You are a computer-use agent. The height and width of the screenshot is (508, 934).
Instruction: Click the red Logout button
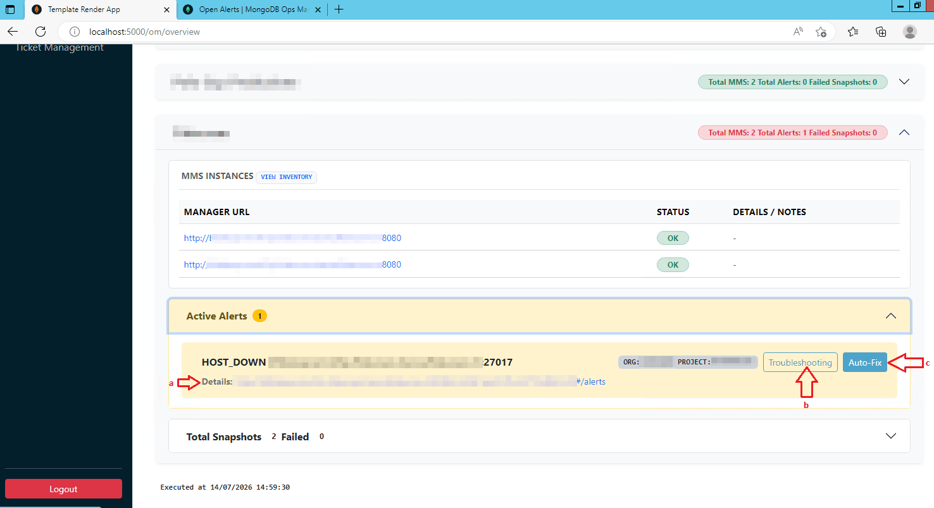click(x=63, y=489)
